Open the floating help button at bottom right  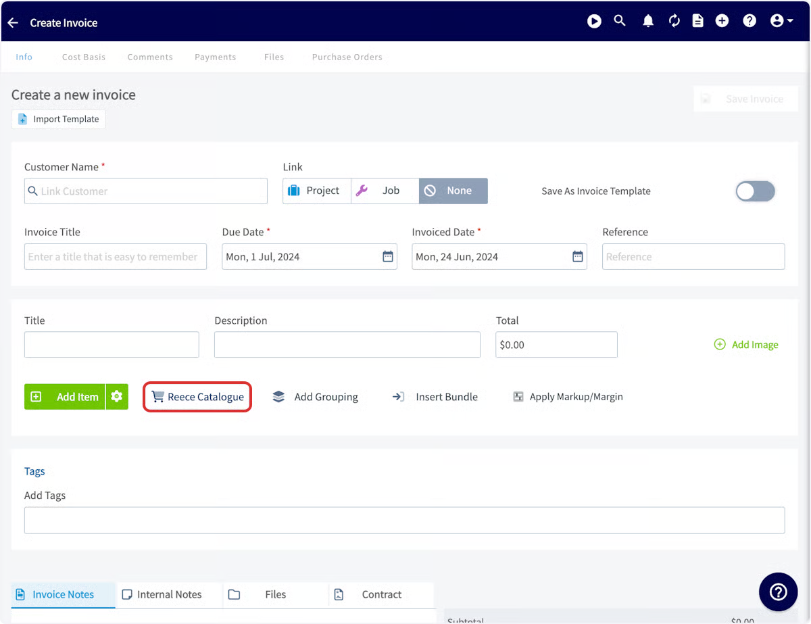coord(779,592)
